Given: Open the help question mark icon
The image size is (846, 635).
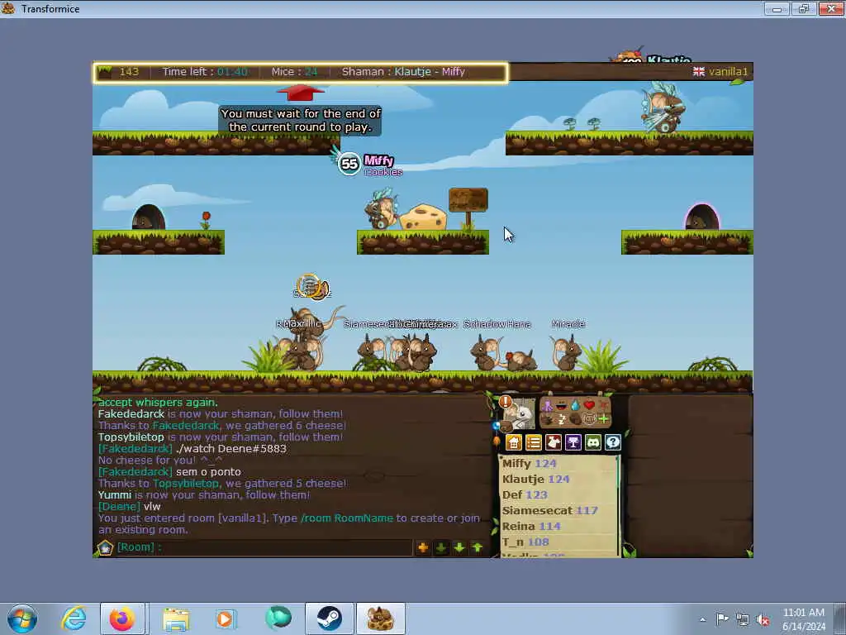Looking at the screenshot, I should point(613,443).
